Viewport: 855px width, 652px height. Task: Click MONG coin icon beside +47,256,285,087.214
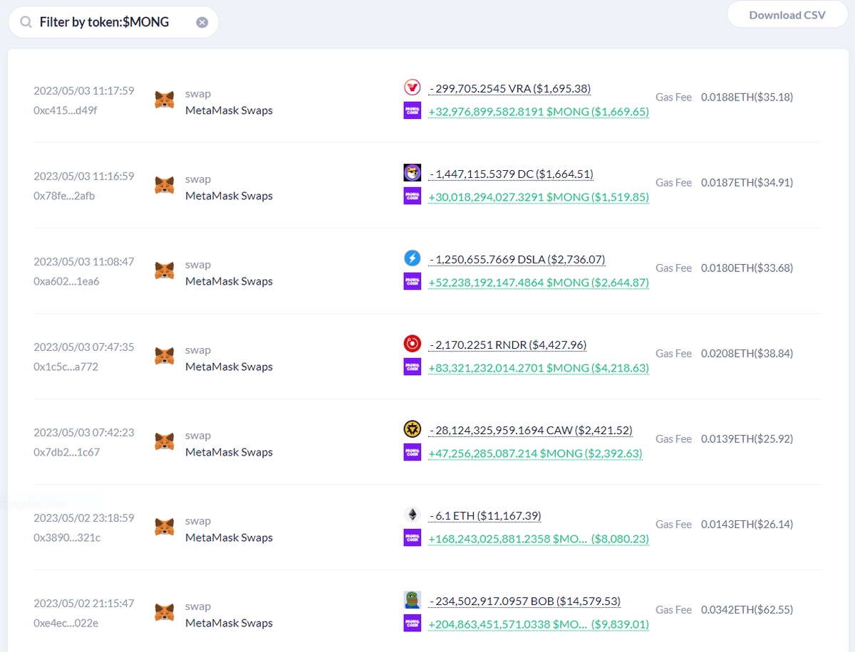[x=412, y=452]
